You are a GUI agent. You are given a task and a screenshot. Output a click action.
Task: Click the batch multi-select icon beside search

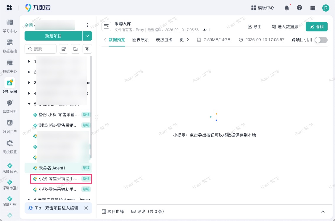click(x=63, y=49)
